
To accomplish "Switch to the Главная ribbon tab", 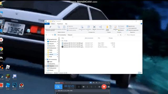I will tap(52, 24).
